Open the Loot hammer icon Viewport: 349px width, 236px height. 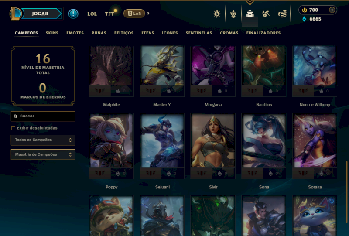click(x=266, y=14)
